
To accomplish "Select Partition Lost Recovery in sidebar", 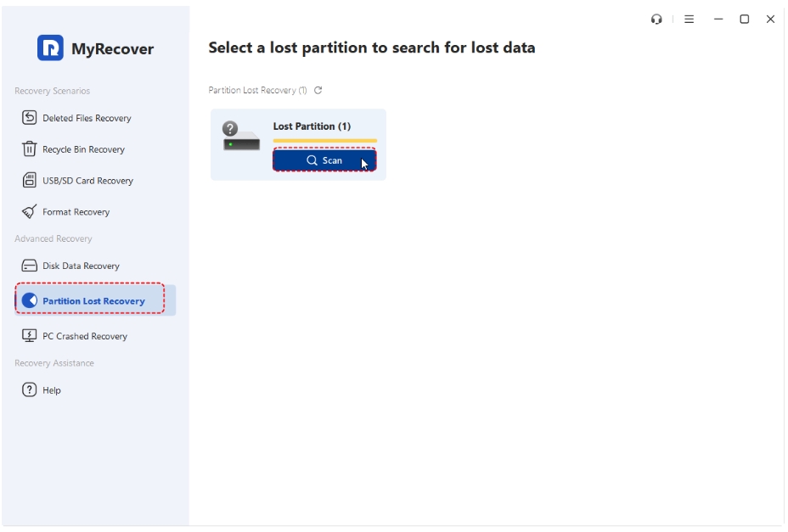I will pos(95,300).
